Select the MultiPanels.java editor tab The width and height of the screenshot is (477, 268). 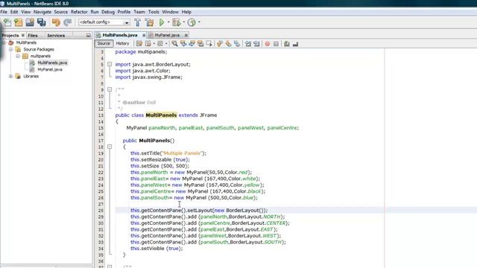pyautogui.click(x=119, y=35)
